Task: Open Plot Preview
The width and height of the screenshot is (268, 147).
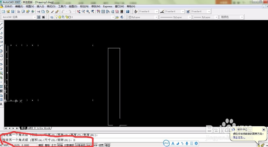Action: click(23, 12)
